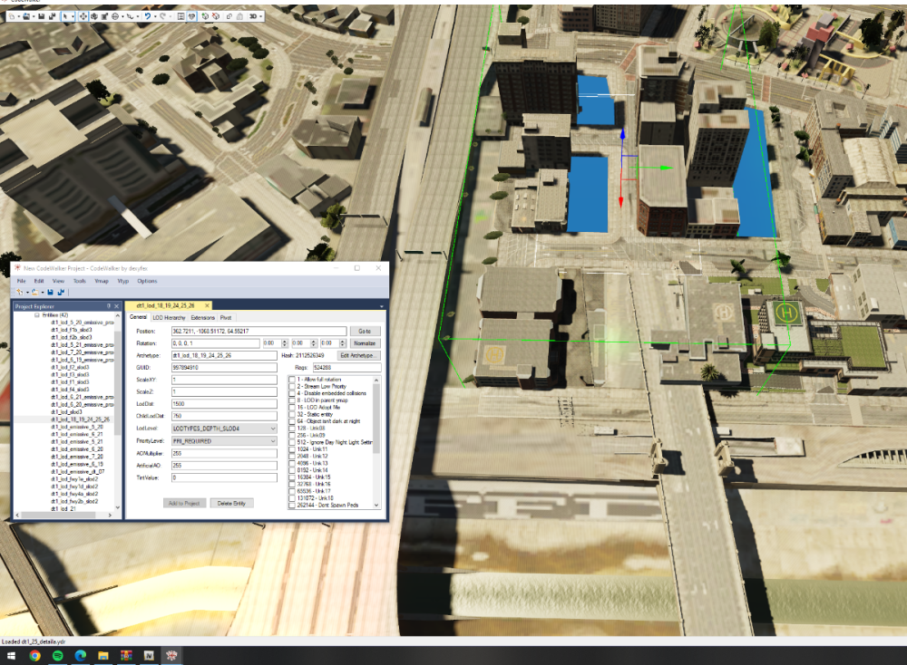Check the '1 - Allow full rotation' flag
The image size is (907, 665).
click(x=292, y=380)
